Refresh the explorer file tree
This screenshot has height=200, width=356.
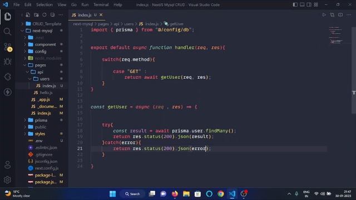44,15
